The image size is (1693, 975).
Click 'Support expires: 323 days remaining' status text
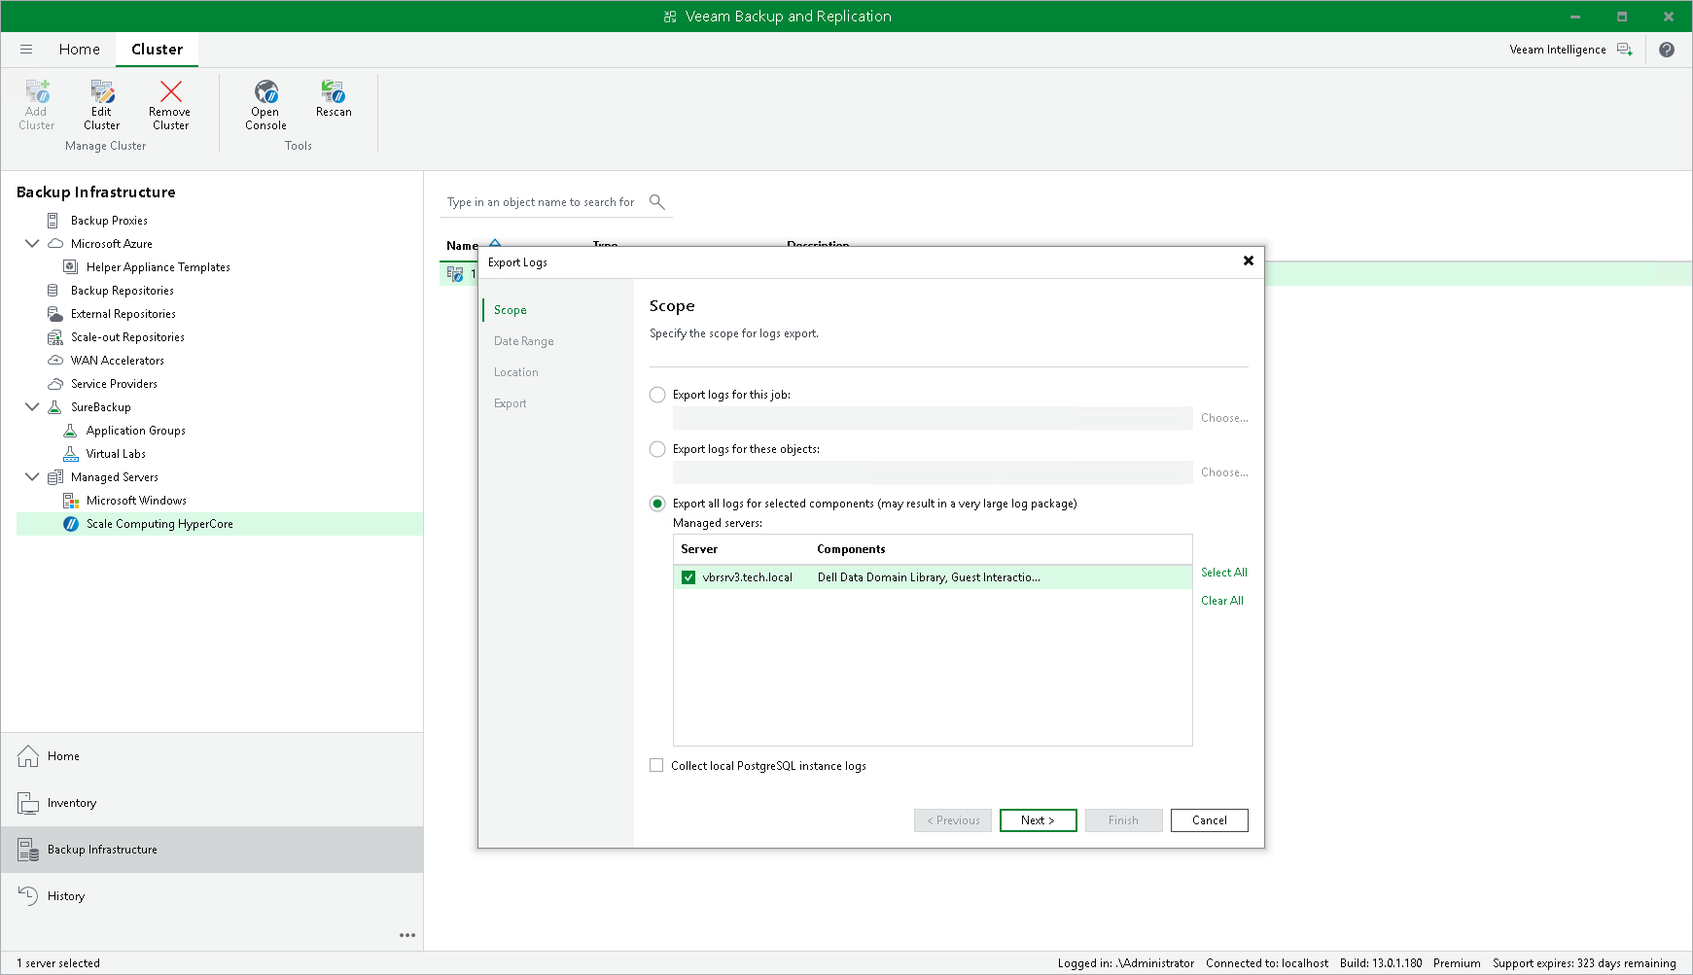[x=1584, y=963]
